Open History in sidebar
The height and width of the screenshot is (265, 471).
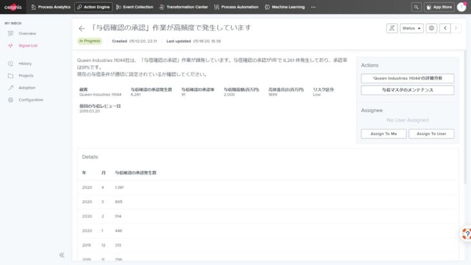25,63
